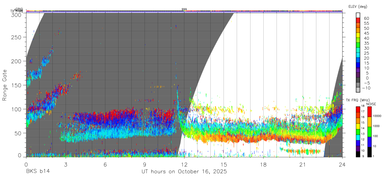Image resolution: width=385 pixels, height=178 pixels.
Task: Pick the yellow segment of TX FRQ color bar
Action: pos(358,126)
